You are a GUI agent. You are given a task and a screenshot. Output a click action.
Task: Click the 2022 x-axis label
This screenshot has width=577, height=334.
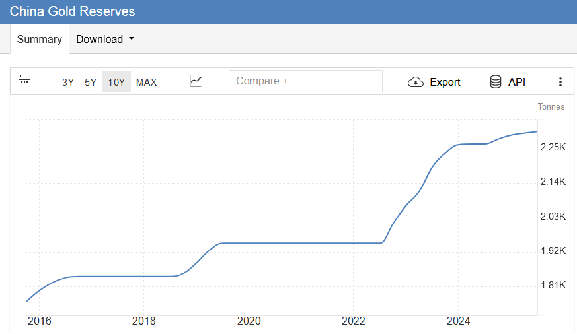click(x=353, y=321)
